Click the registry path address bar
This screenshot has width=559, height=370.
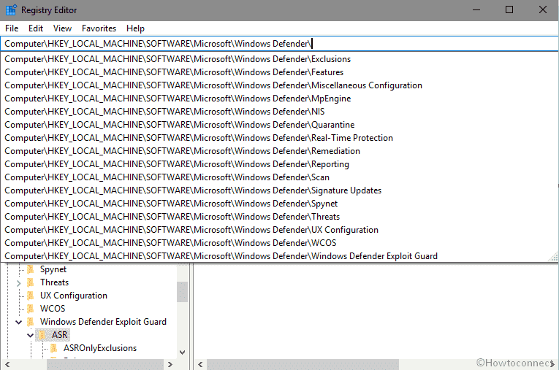point(279,44)
